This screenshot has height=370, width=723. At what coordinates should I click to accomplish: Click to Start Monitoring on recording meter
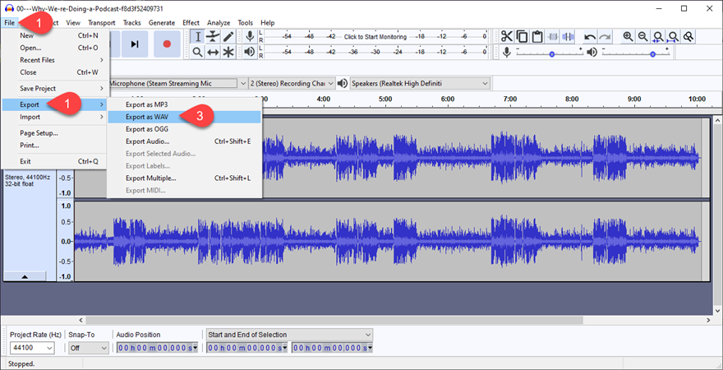[x=375, y=37]
